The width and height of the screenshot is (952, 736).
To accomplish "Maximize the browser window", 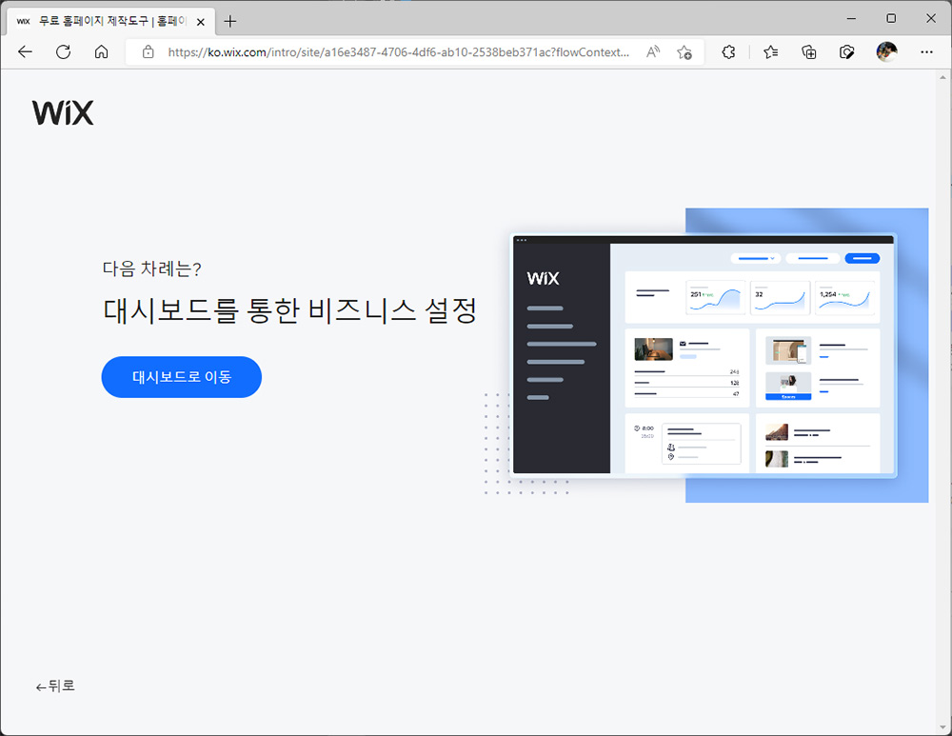I will pyautogui.click(x=891, y=18).
